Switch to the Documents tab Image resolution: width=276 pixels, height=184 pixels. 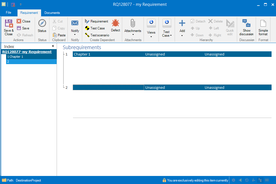click(x=52, y=13)
